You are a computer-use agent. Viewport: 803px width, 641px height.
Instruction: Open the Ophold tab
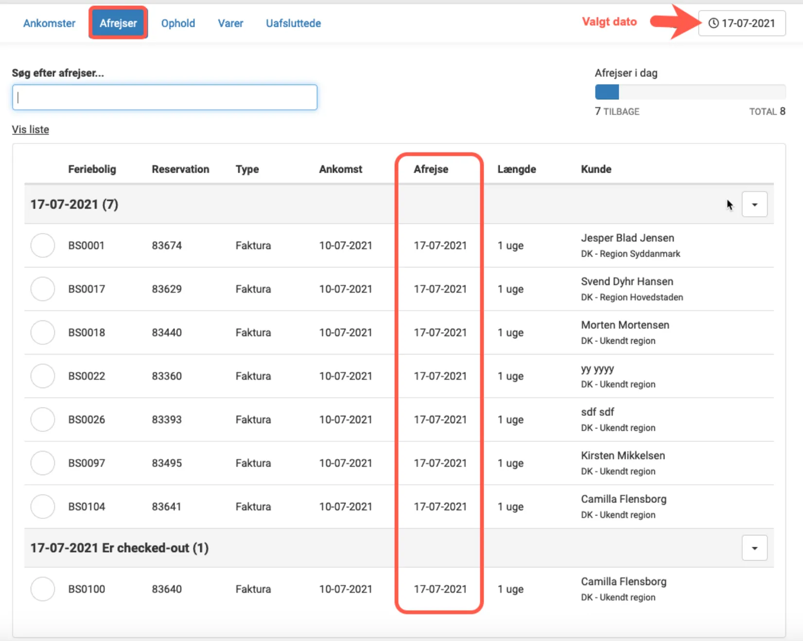click(x=178, y=23)
